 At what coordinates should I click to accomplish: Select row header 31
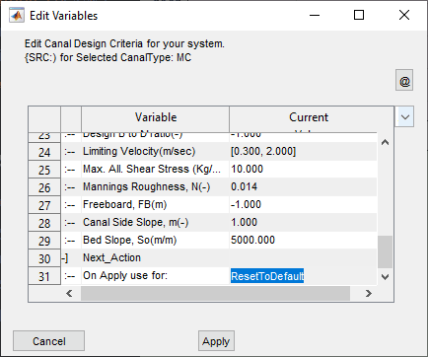pos(44,276)
